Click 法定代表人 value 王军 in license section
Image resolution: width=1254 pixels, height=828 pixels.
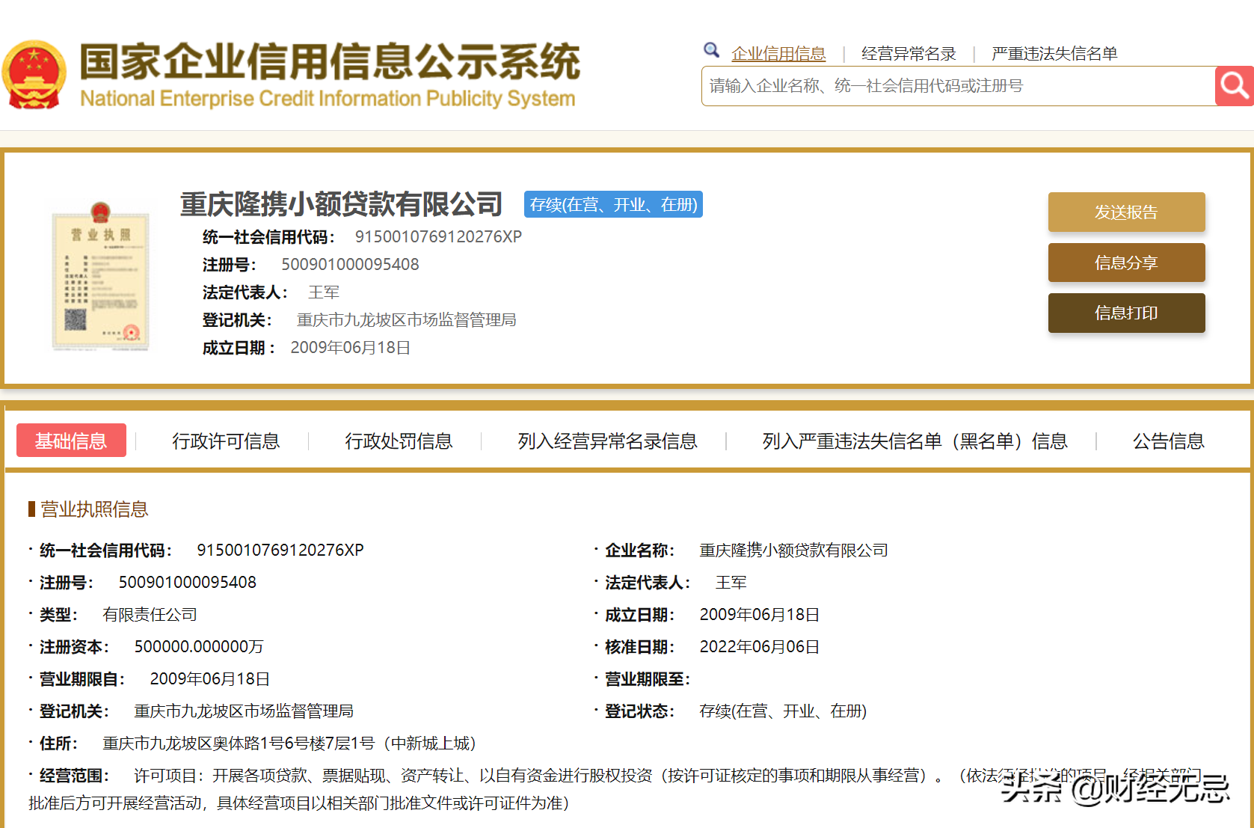[731, 582]
